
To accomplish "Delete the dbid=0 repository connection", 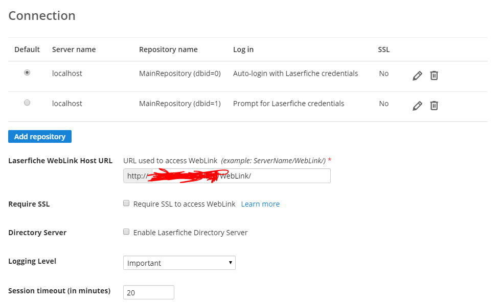I will click(434, 75).
